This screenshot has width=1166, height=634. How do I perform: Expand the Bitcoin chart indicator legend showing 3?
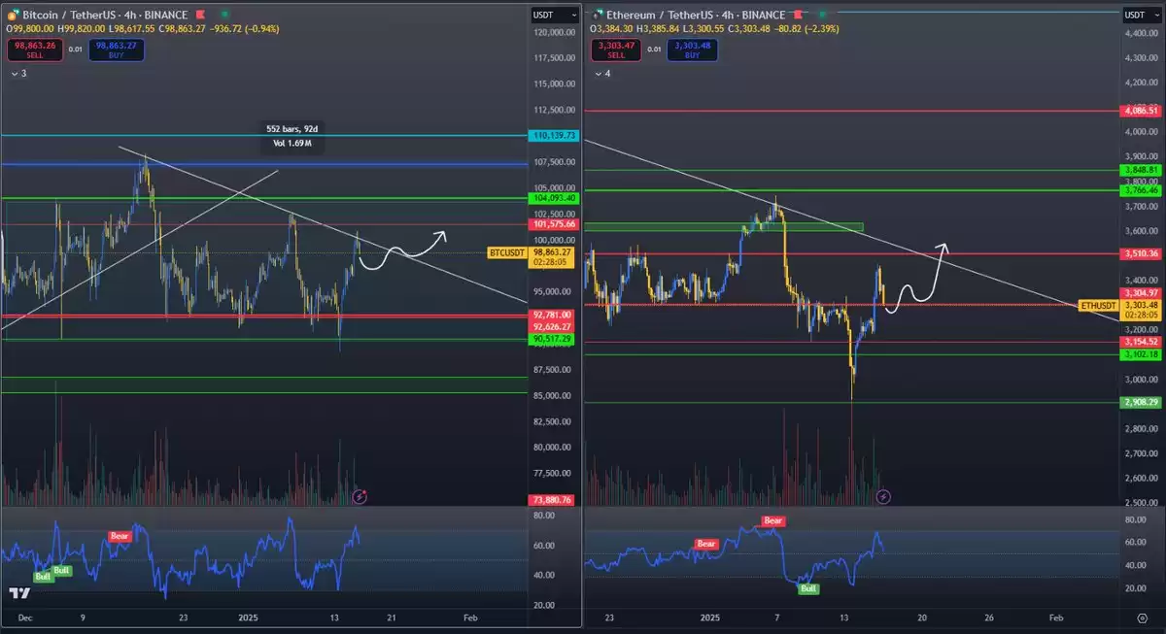point(17,73)
